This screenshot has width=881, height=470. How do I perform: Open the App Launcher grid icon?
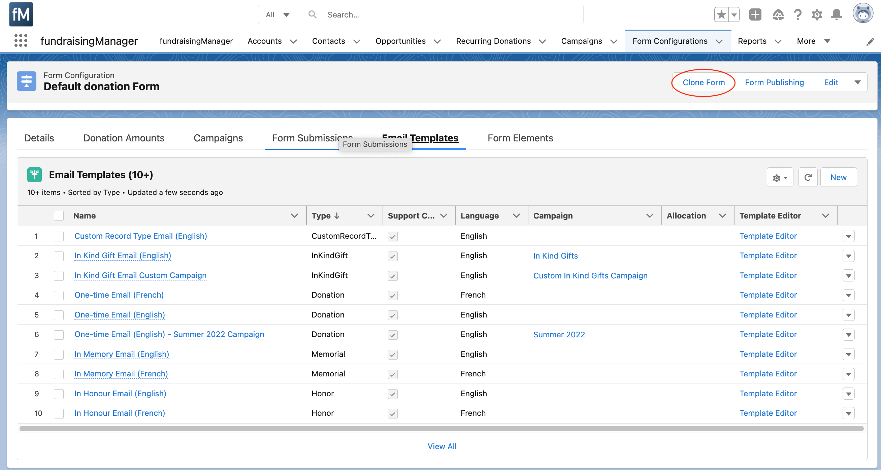coord(21,41)
